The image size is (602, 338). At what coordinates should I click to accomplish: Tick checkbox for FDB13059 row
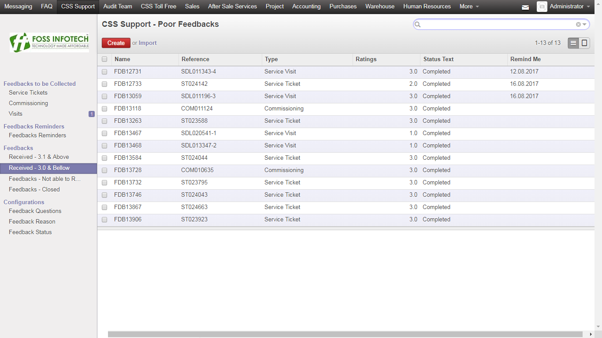coord(104,96)
